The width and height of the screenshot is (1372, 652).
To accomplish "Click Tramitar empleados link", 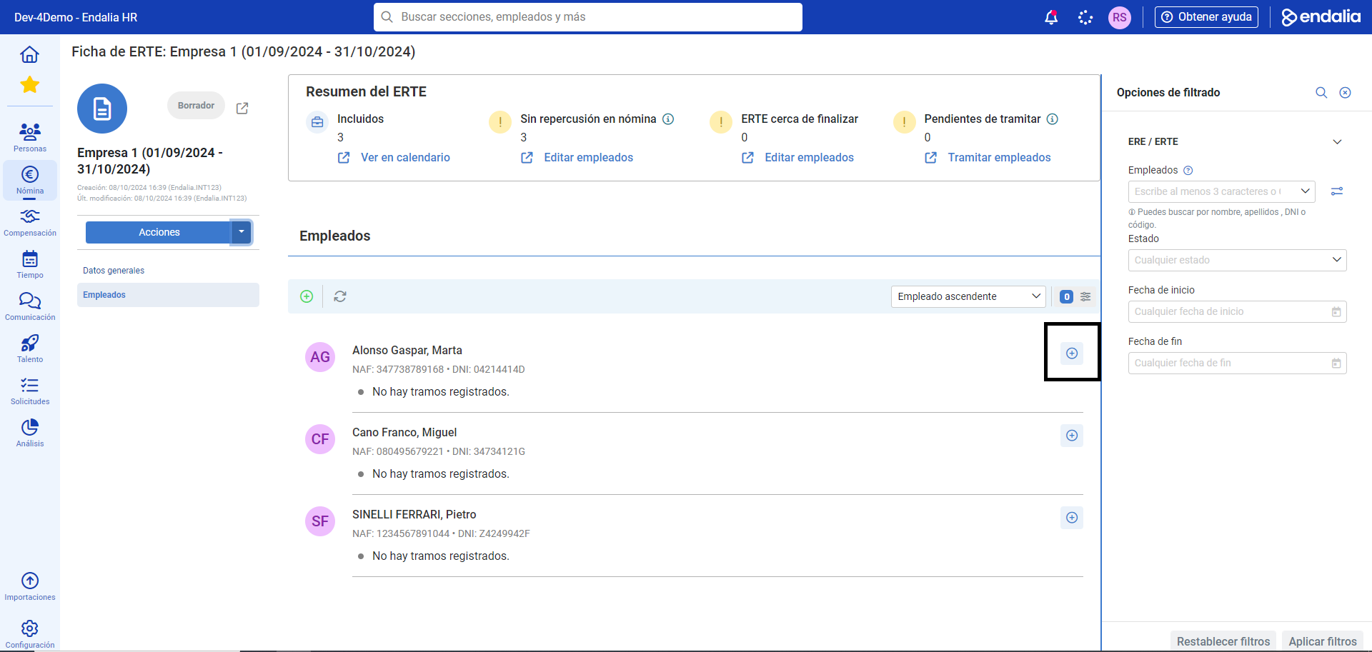I will coord(999,158).
